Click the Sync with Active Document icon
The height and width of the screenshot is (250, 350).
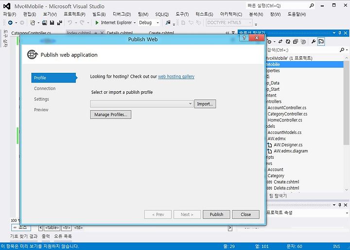[280, 41]
